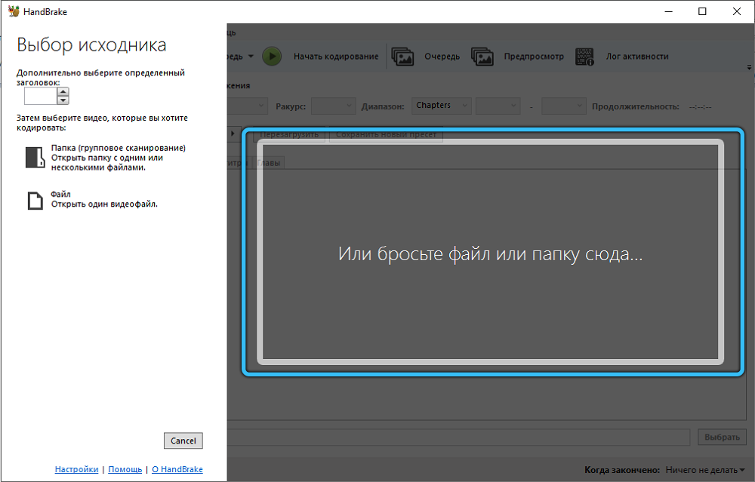755x482 pixels.
Task: Click the HandBrake logo in title bar
Action: click(13, 11)
